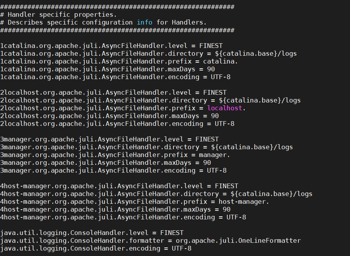The image size is (350, 256).
Task: Click FINEST on the 2localhost level line
Action: point(215,93)
